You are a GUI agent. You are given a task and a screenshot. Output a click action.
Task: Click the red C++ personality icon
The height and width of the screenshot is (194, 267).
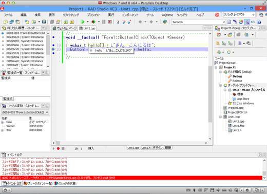tap(217, 15)
